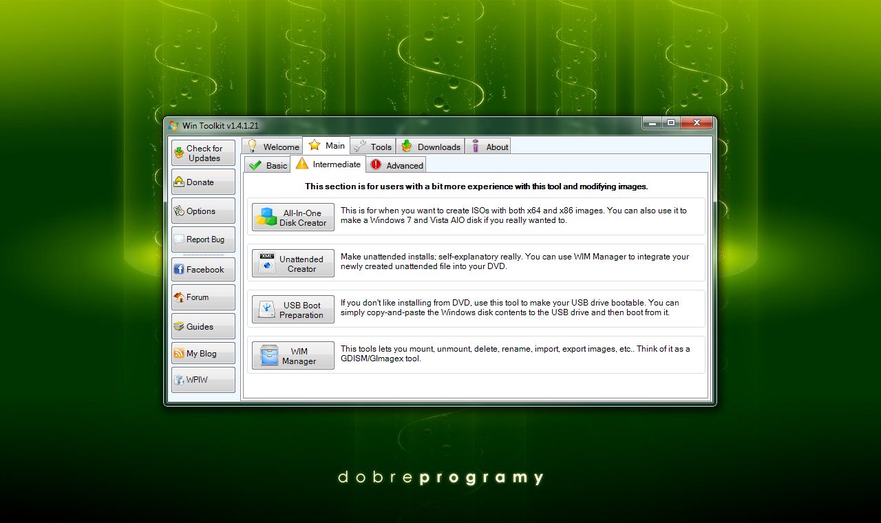Select the Intermediate sub-tab
The image size is (881, 523).
[328, 164]
